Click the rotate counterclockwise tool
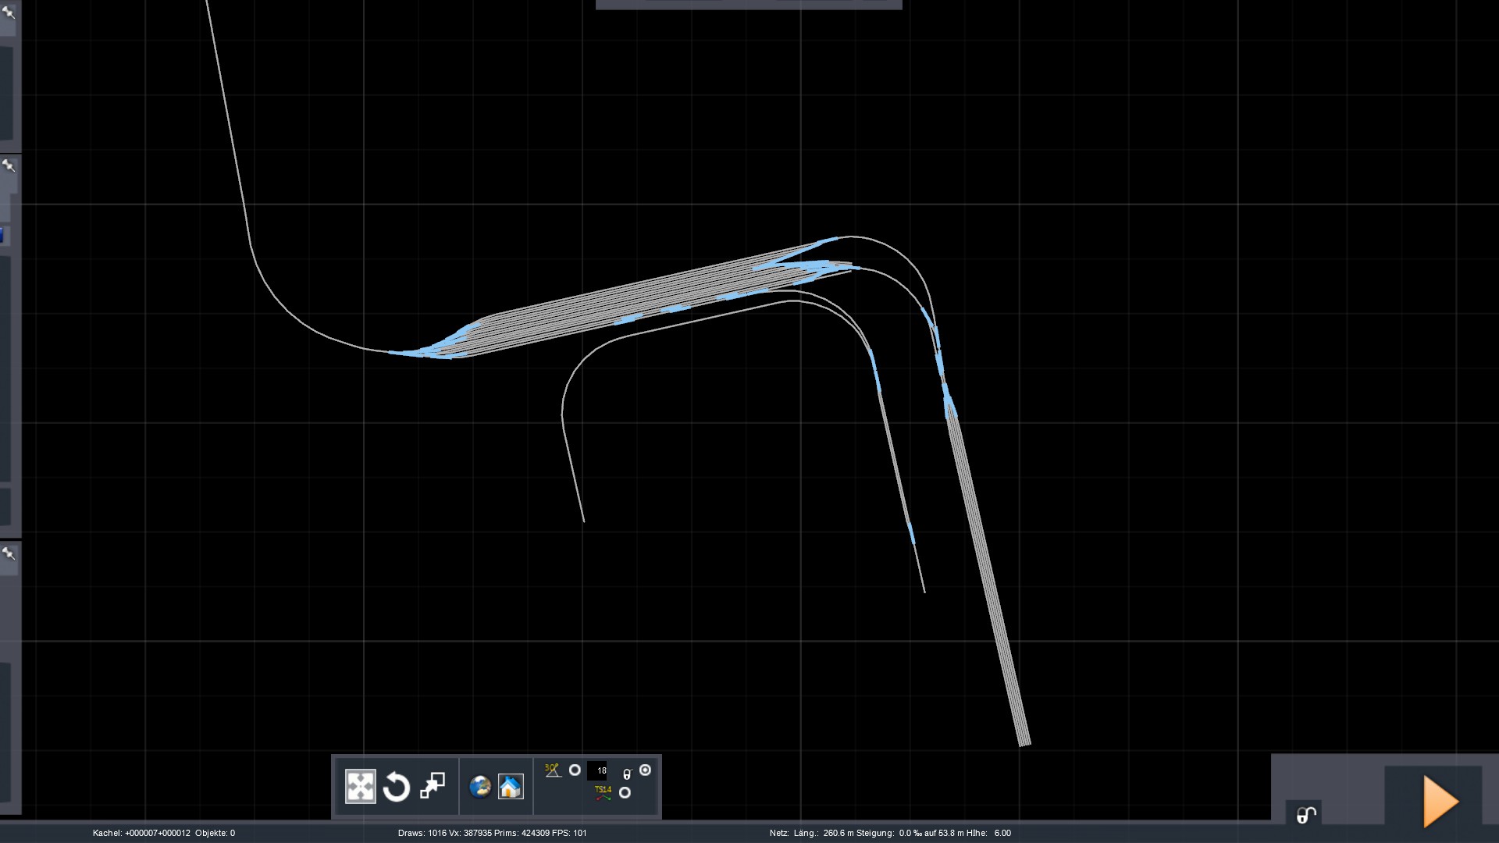The height and width of the screenshot is (843, 1499). pos(397,787)
